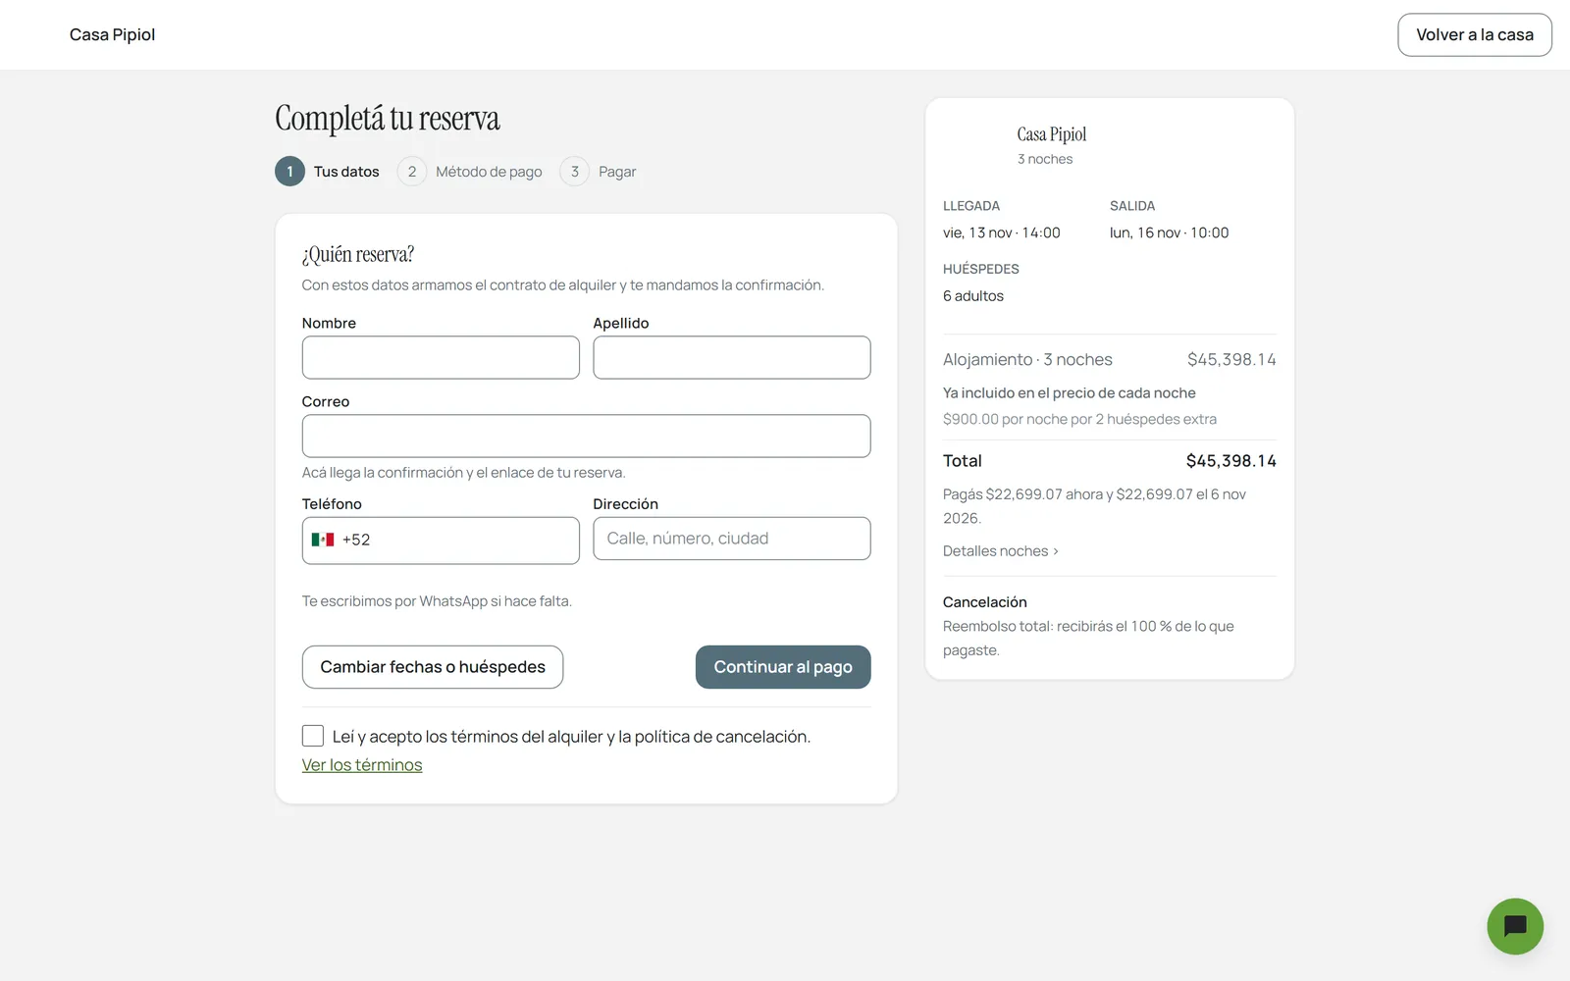Click the WhatsApp contact hint text

[x=437, y=601]
